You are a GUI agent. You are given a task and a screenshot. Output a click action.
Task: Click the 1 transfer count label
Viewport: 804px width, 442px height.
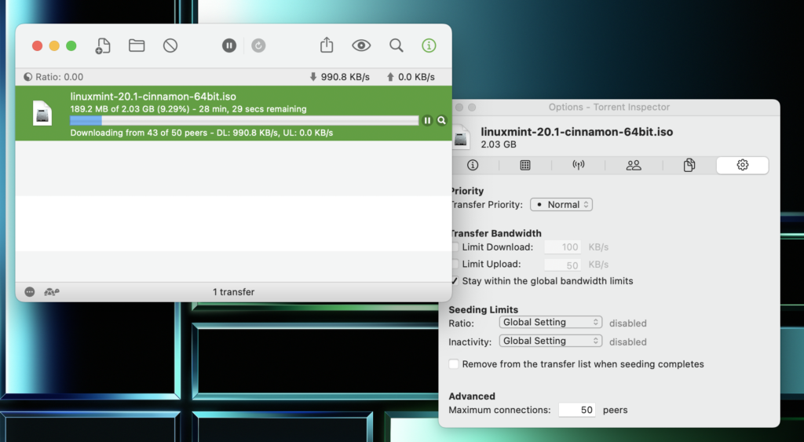234,292
